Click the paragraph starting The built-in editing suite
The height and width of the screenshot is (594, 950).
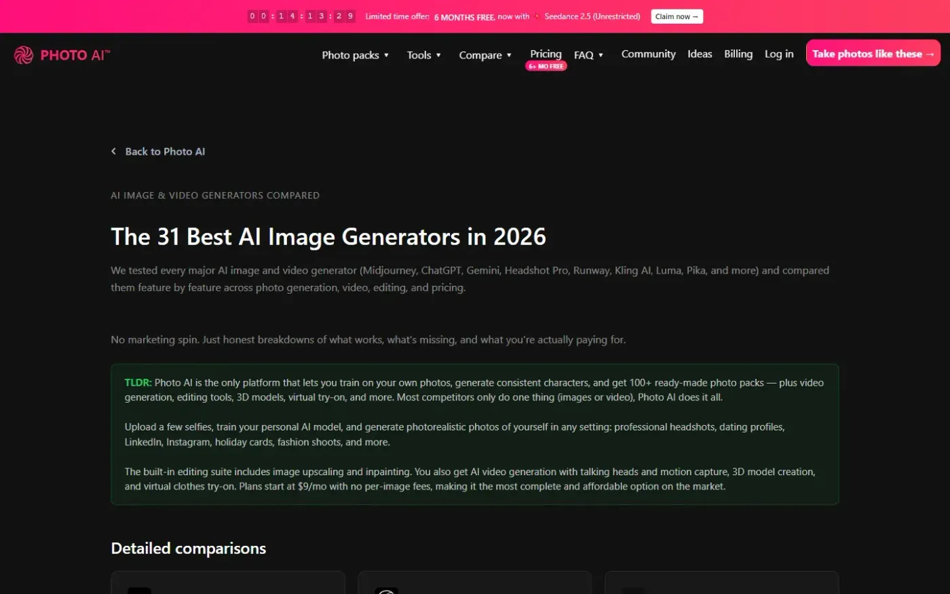tap(470, 479)
